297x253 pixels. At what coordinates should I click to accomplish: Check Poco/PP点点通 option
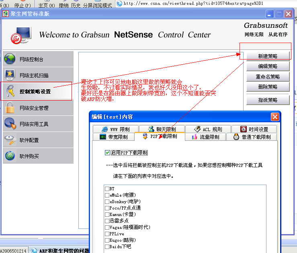(107, 208)
